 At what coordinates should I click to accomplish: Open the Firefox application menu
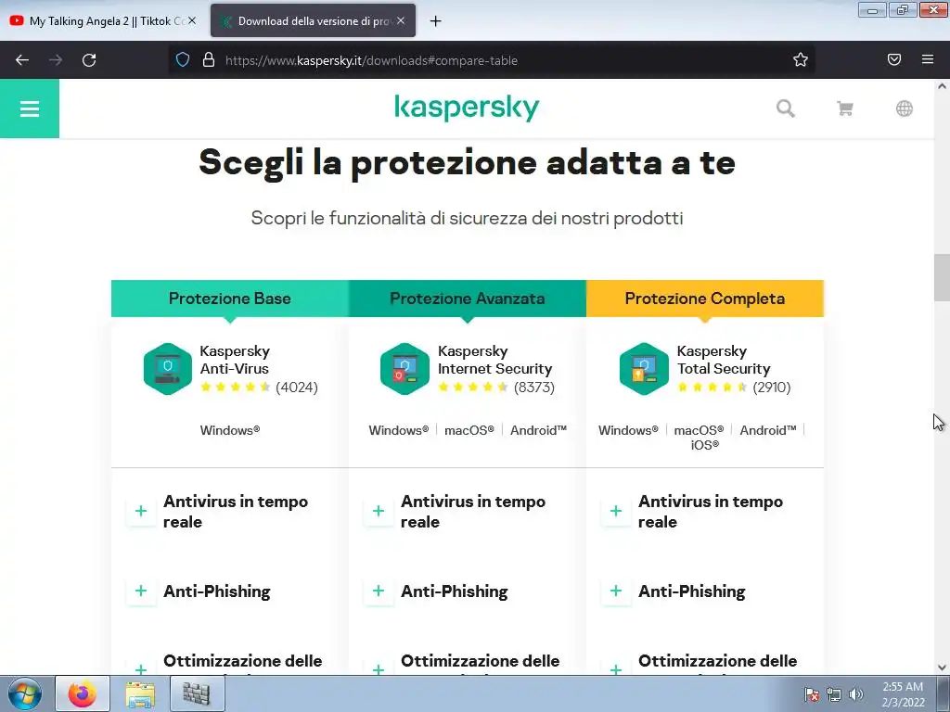[928, 59]
